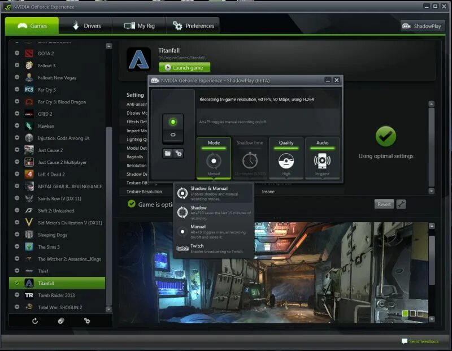Click the Shadow time clock icon
Screen dimensions: 452x351
pos(250,161)
